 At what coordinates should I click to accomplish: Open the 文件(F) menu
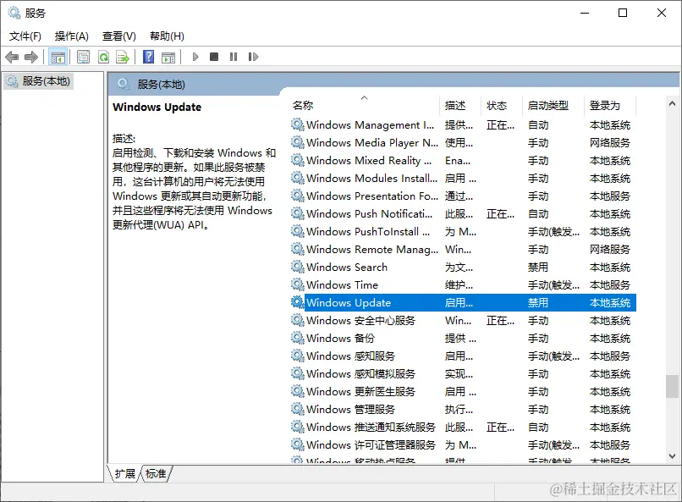point(25,36)
